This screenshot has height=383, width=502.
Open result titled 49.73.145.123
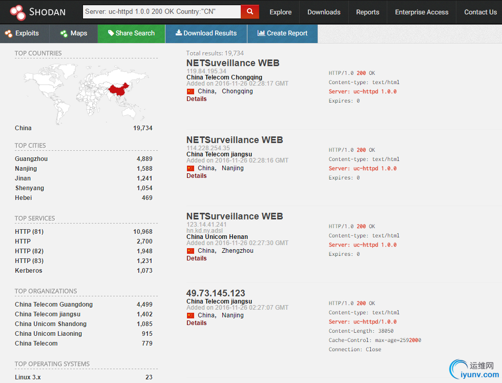(216, 293)
